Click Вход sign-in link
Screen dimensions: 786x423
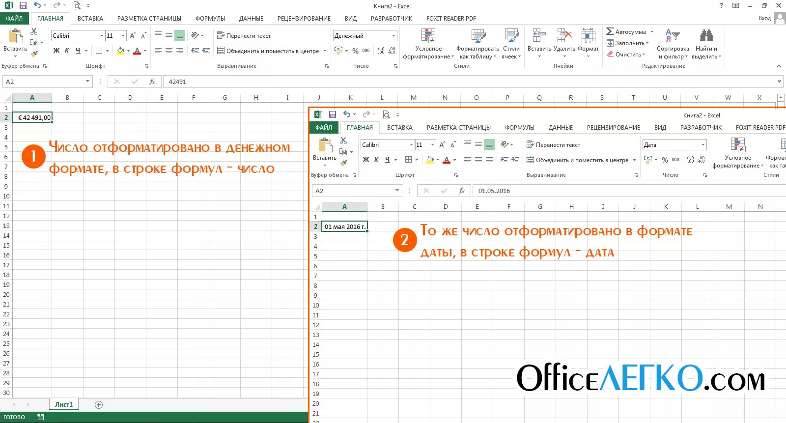pos(764,18)
